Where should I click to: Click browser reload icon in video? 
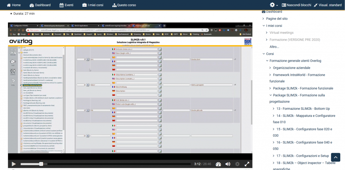19,30
